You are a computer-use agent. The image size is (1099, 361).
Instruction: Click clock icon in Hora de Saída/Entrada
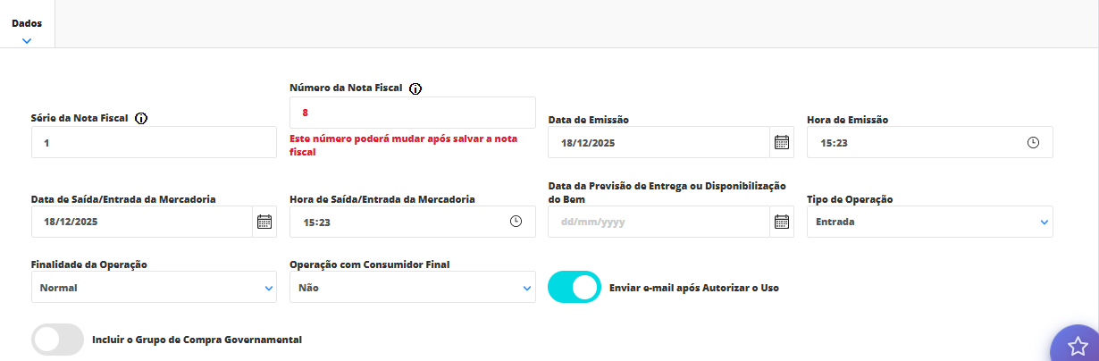(516, 222)
